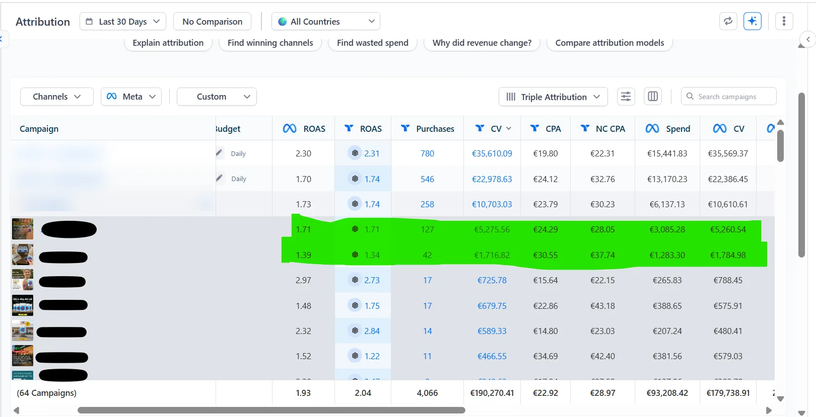
Task: Sort by the Campaign column header
Action: pyautogui.click(x=39, y=129)
